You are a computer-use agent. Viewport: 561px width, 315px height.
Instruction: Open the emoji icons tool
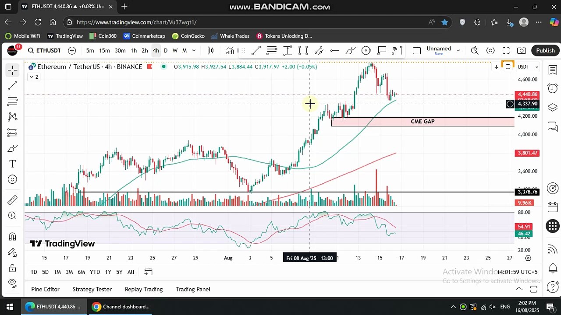(x=12, y=179)
